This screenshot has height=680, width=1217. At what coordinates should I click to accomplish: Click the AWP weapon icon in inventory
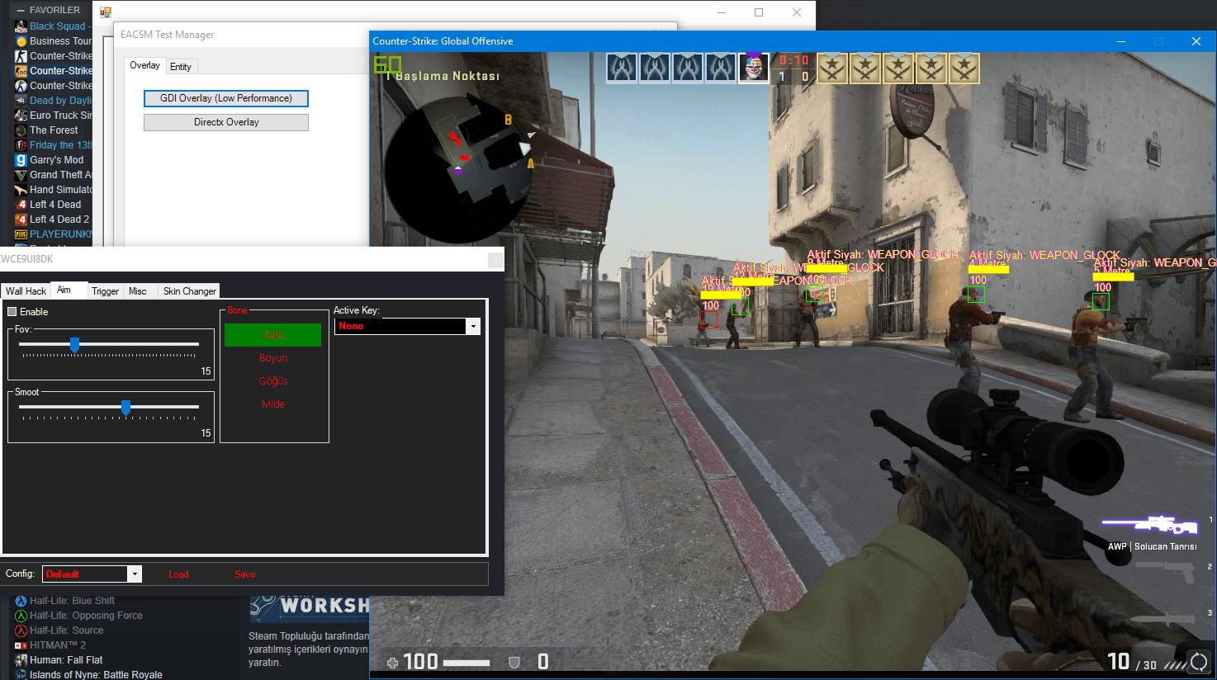(1150, 525)
